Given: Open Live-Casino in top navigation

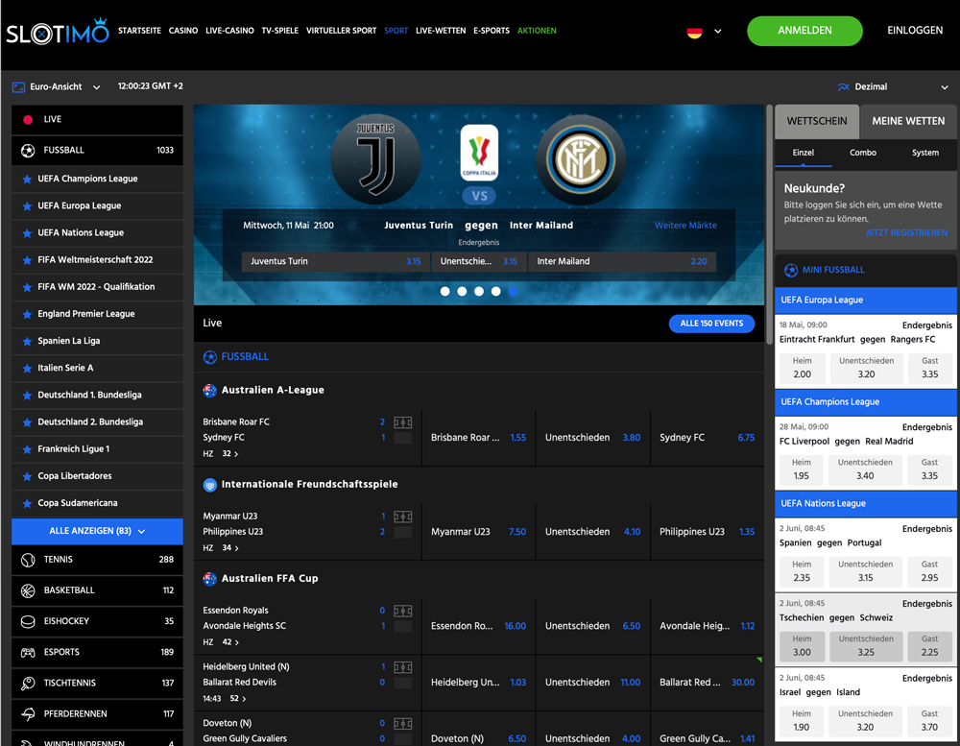Looking at the screenshot, I should click(229, 31).
